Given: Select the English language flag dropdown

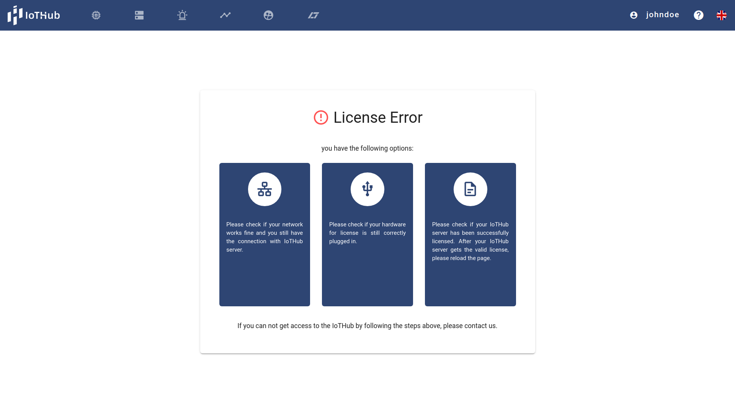Looking at the screenshot, I should click(721, 15).
